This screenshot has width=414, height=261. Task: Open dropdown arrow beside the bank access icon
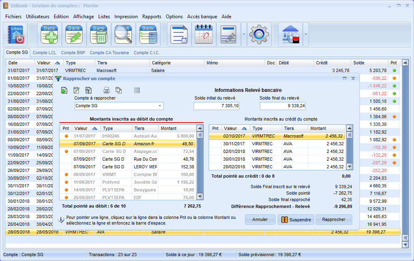[306, 34]
